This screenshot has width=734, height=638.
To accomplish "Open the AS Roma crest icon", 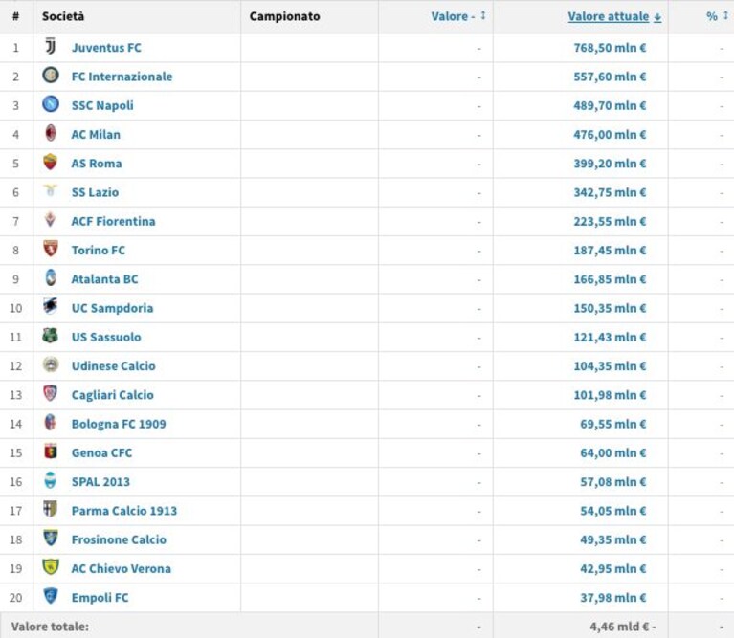I will point(50,162).
